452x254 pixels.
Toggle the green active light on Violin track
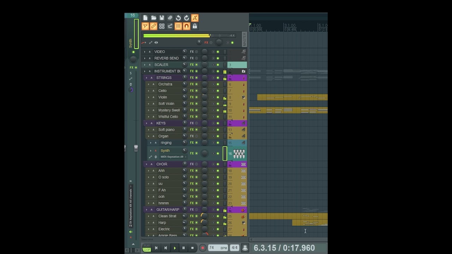pos(218,97)
